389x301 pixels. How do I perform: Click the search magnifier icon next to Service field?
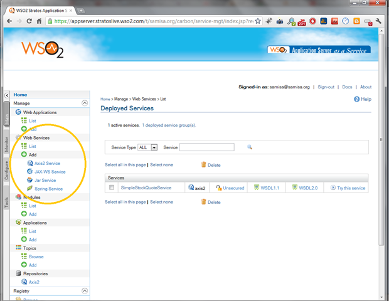click(250, 147)
